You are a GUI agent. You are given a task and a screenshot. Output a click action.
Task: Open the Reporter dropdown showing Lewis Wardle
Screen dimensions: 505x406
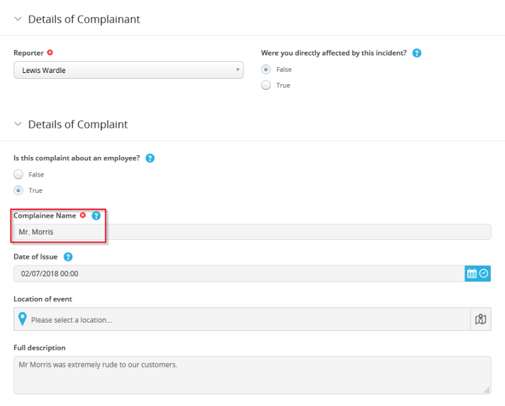(x=128, y=70)
